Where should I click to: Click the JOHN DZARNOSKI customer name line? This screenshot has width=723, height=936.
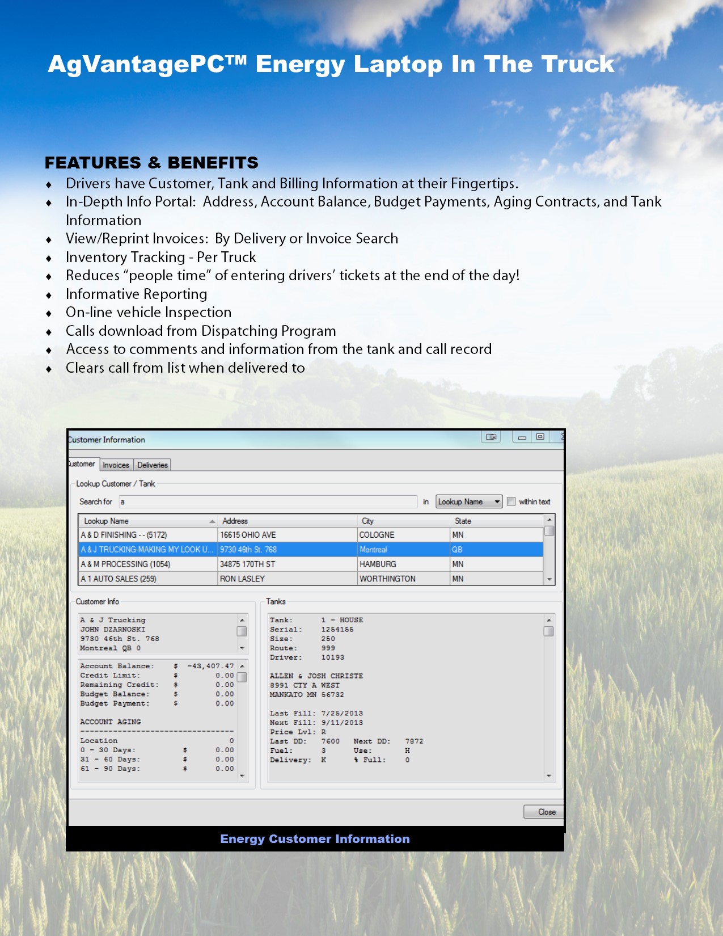click(113, 629)
